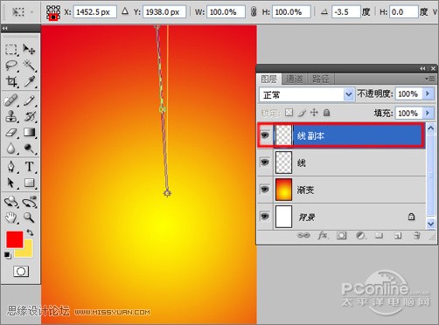Image resolution: width=439 pixels, height=325 pixels.
Task: Select the Lasso tool
Action: (x=11, y=66)
